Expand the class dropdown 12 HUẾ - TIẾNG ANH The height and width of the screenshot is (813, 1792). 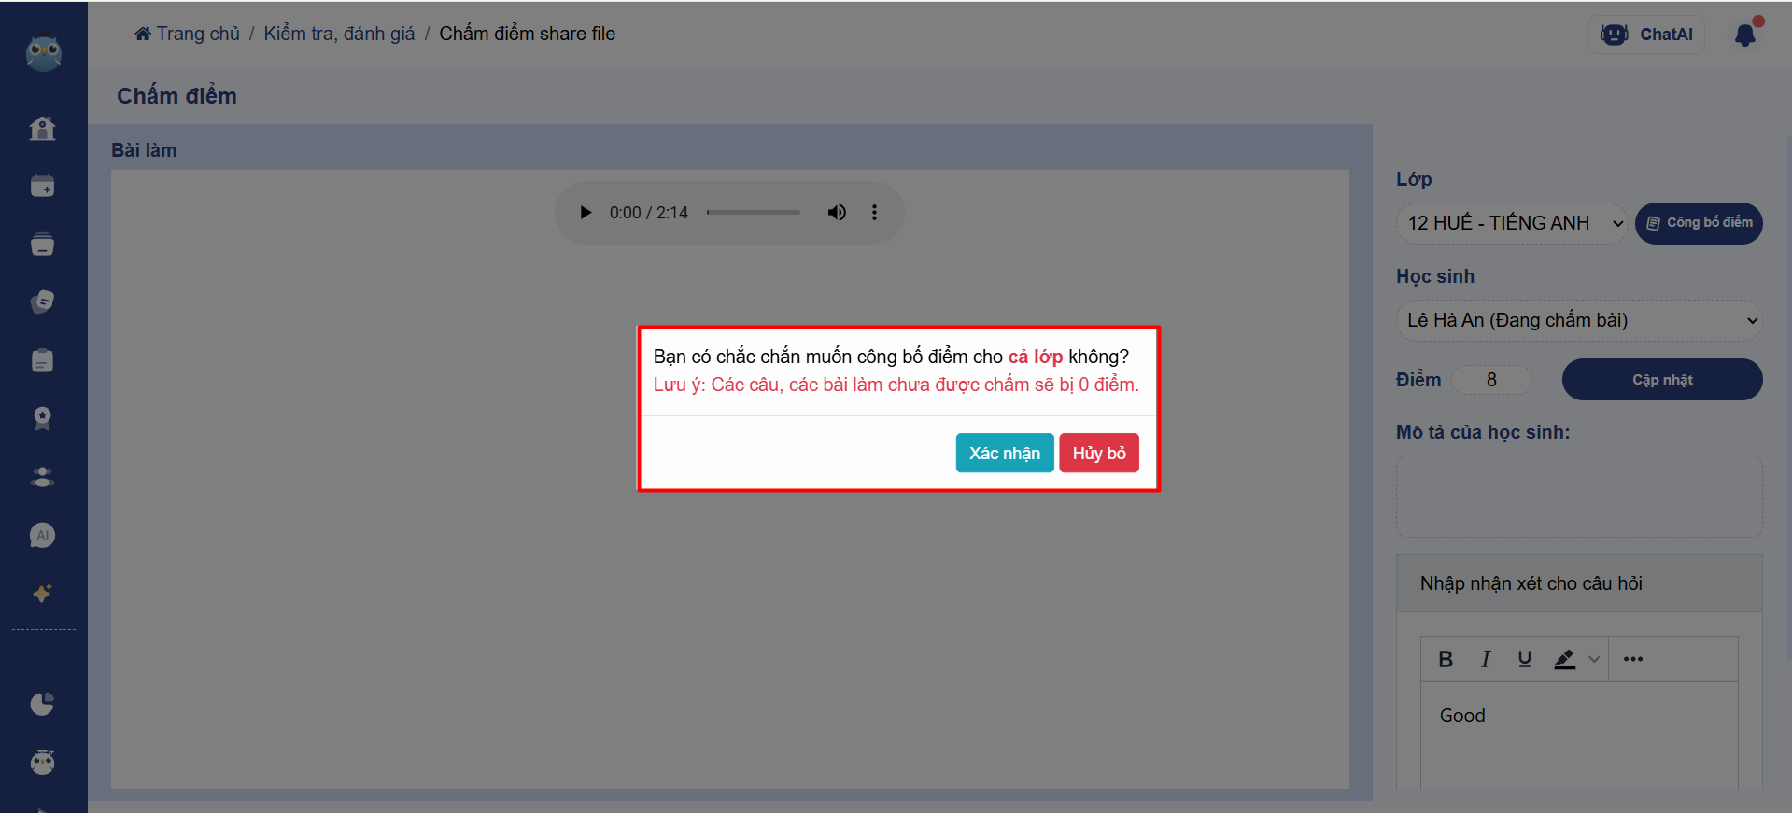pyautogui.click(x=1511, y=223)
